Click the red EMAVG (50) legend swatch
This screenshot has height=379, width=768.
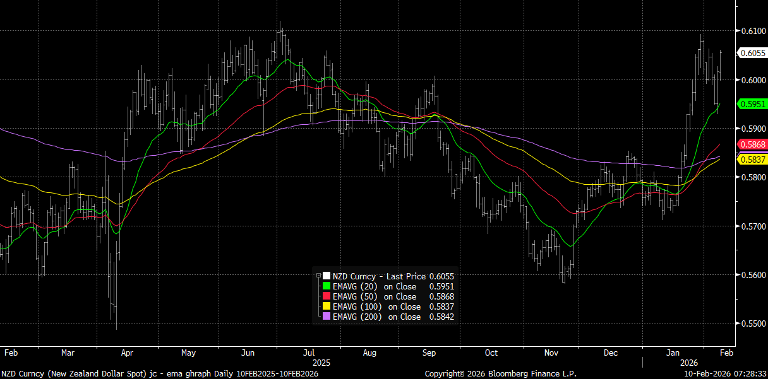tap(327, 296)
